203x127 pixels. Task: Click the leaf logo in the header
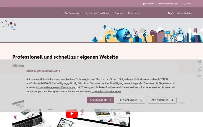(9, 25)
